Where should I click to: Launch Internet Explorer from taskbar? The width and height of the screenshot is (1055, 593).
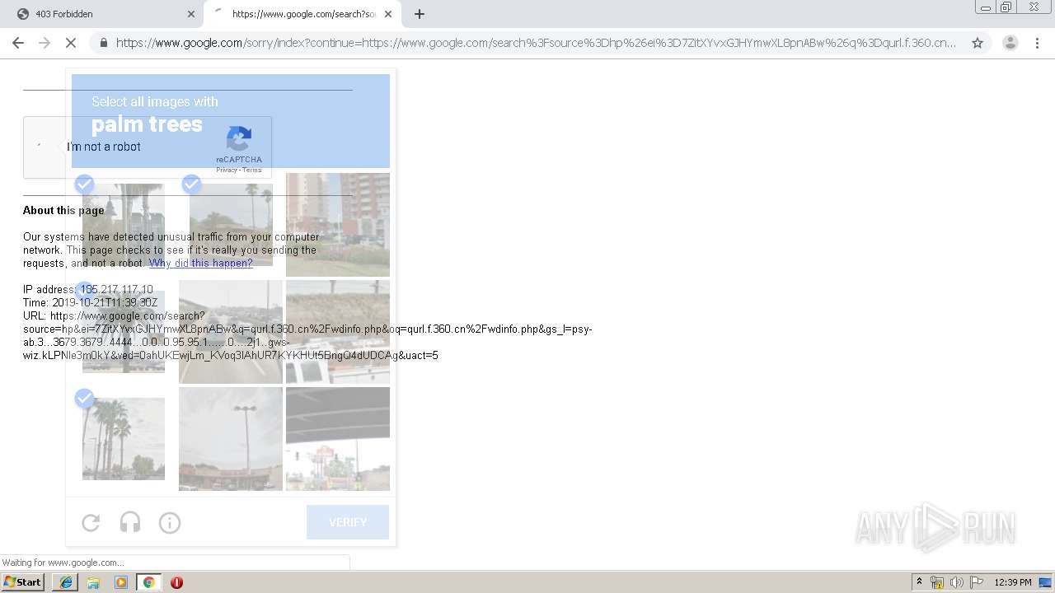point(65,582)
